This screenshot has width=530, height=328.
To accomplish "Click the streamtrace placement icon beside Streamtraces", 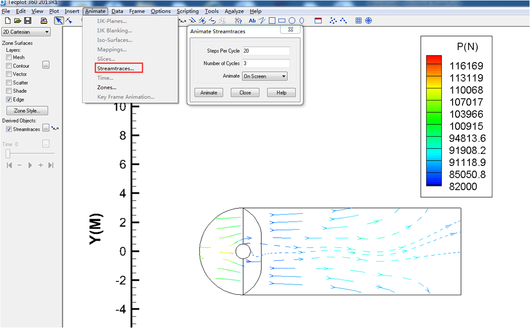I will coord(55,128).
